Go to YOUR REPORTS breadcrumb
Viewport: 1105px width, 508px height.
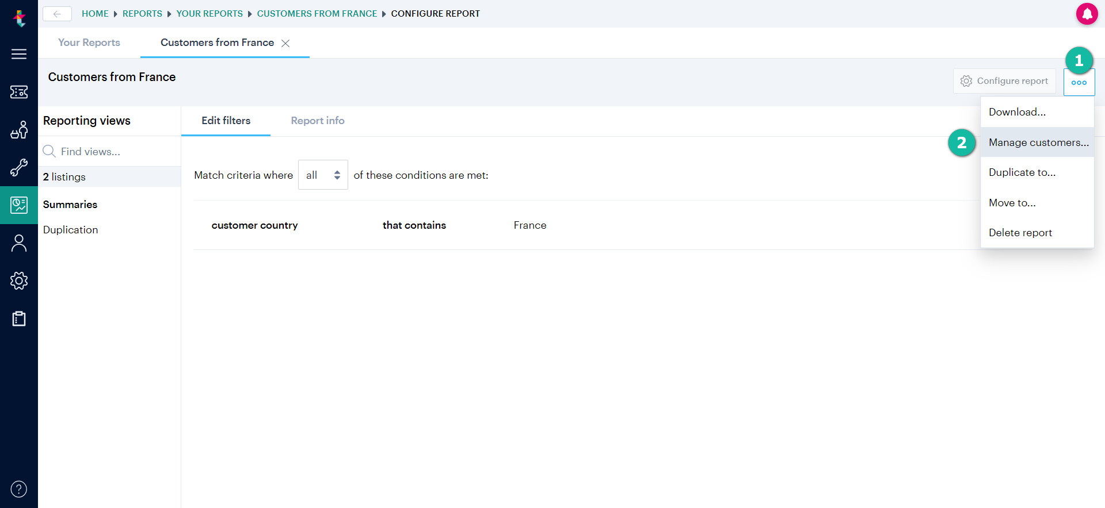pyautogui.click(x=209, y=14)
